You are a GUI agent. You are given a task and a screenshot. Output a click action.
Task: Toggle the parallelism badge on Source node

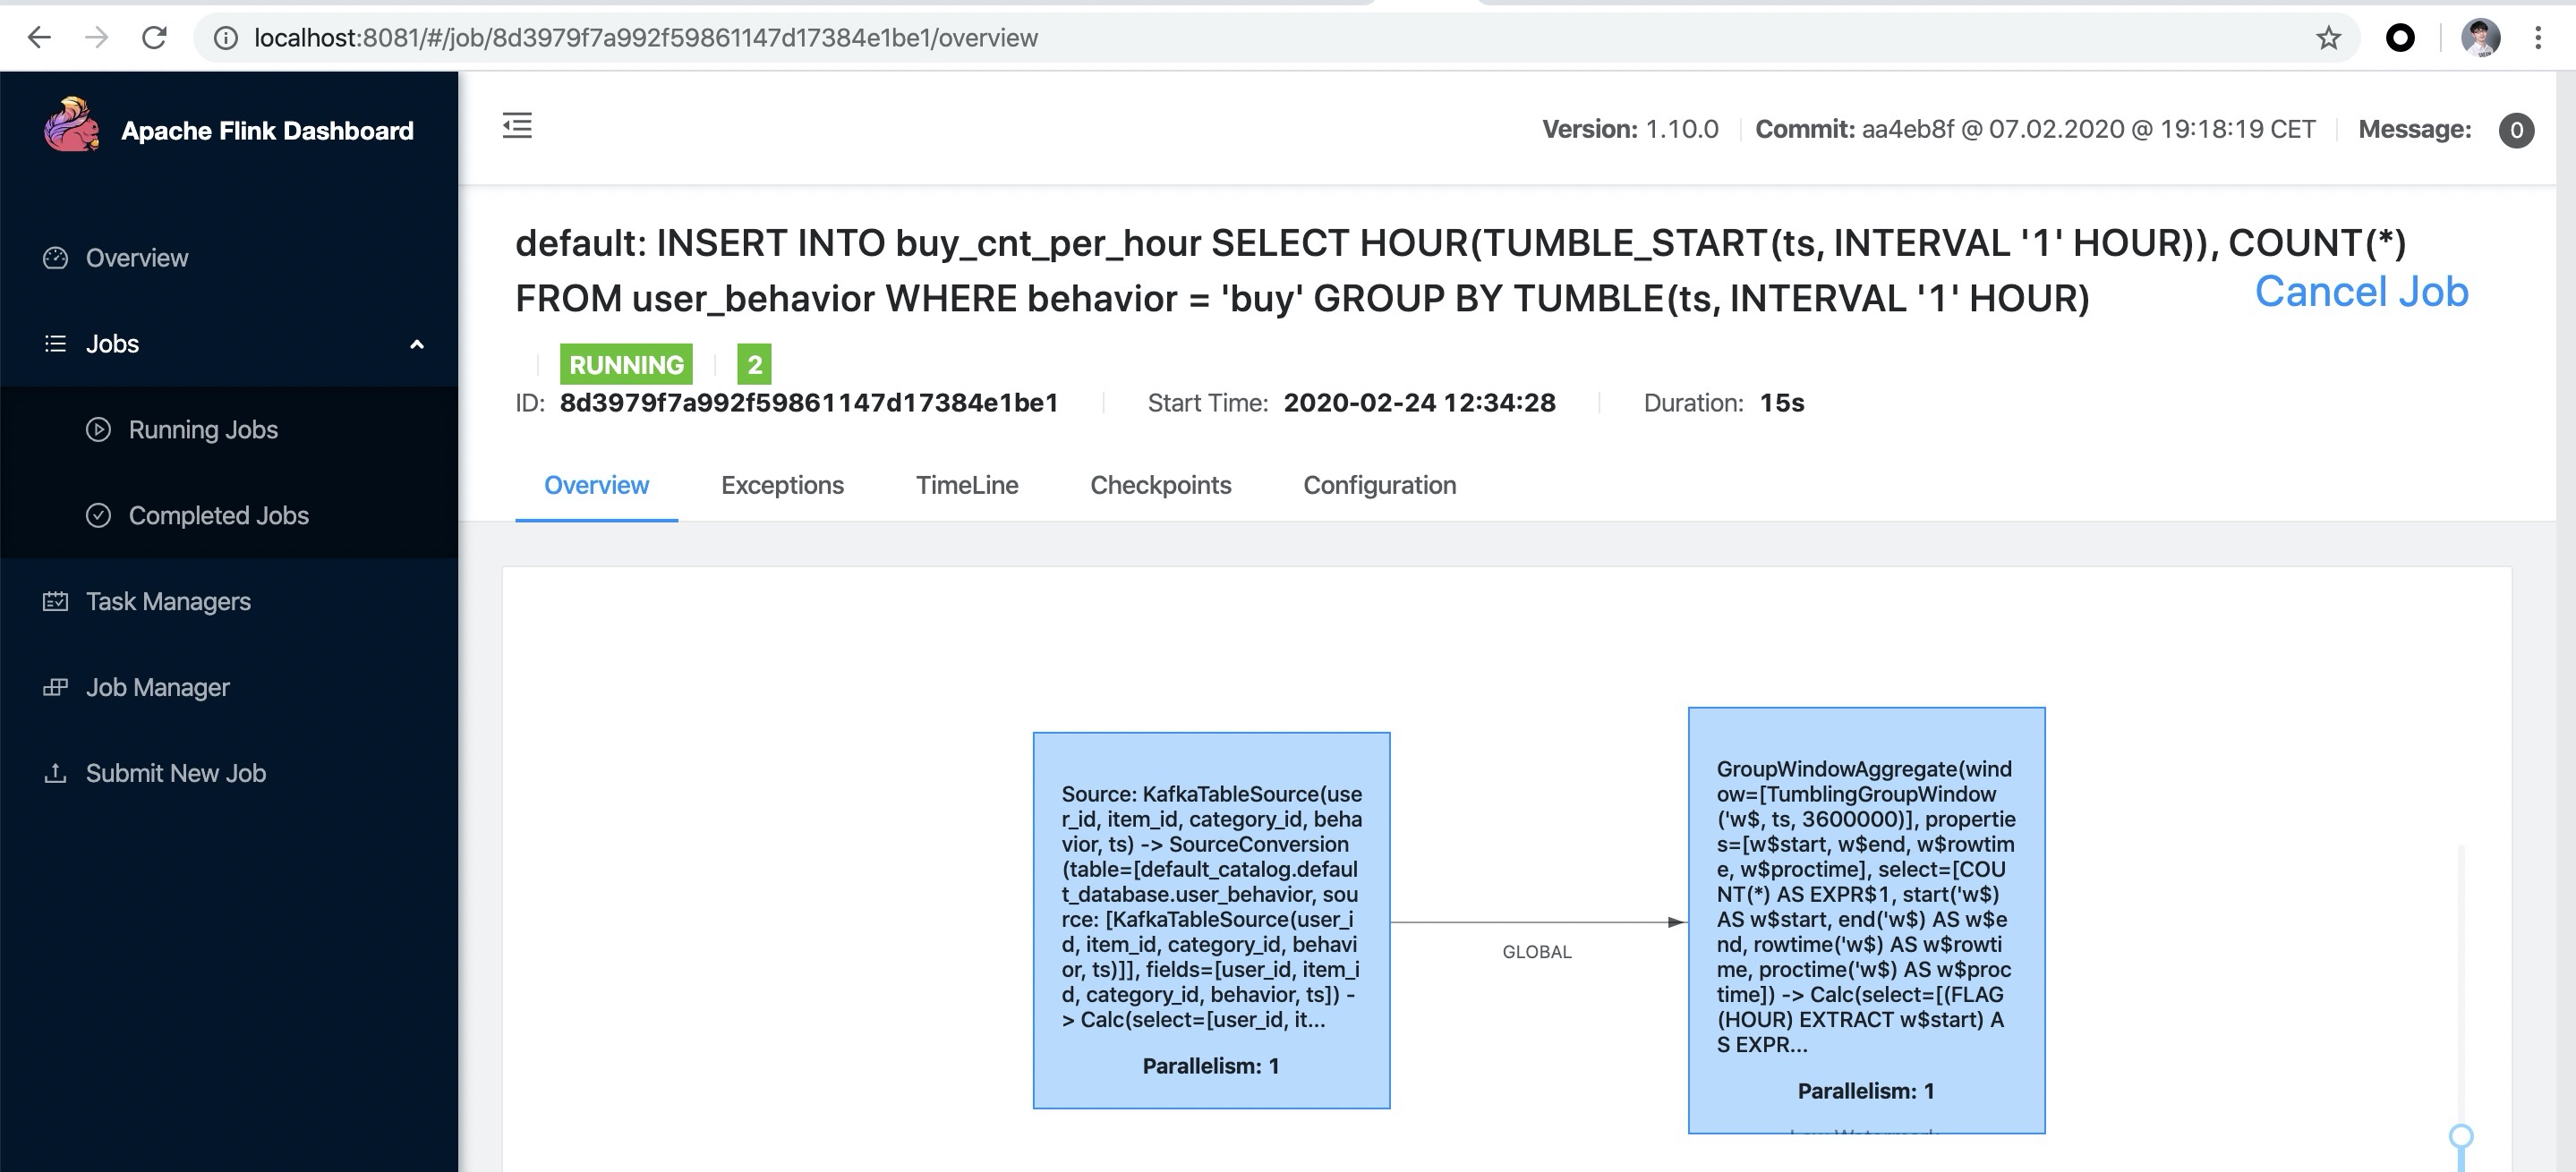point(1211,1066)
